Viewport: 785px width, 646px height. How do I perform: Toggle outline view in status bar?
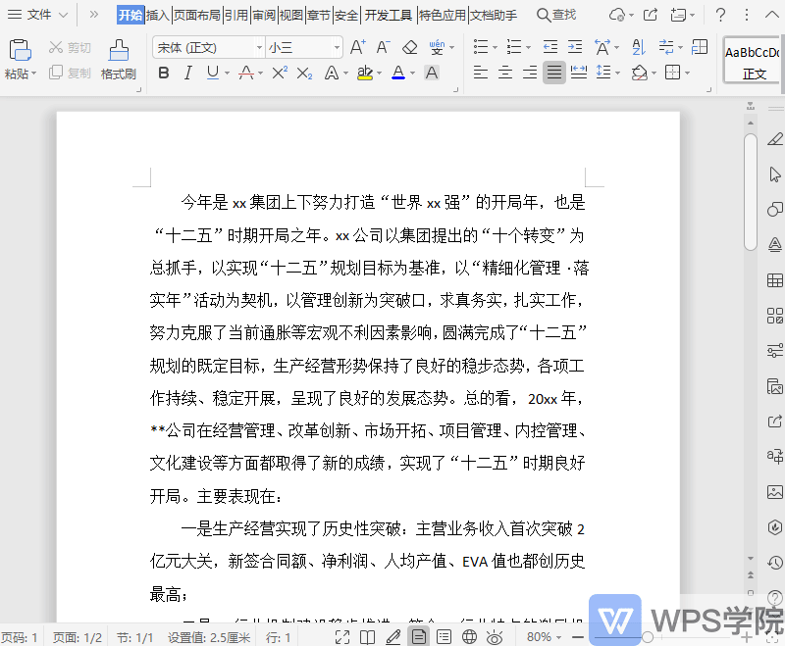coord(444,637)
